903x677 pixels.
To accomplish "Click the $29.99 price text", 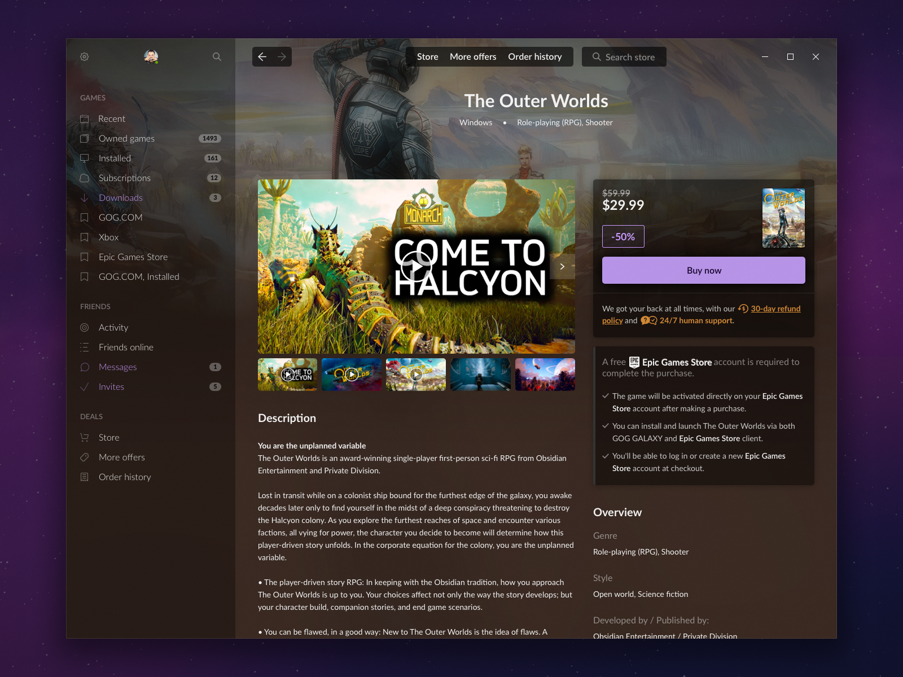I will (x=623, y=205).
